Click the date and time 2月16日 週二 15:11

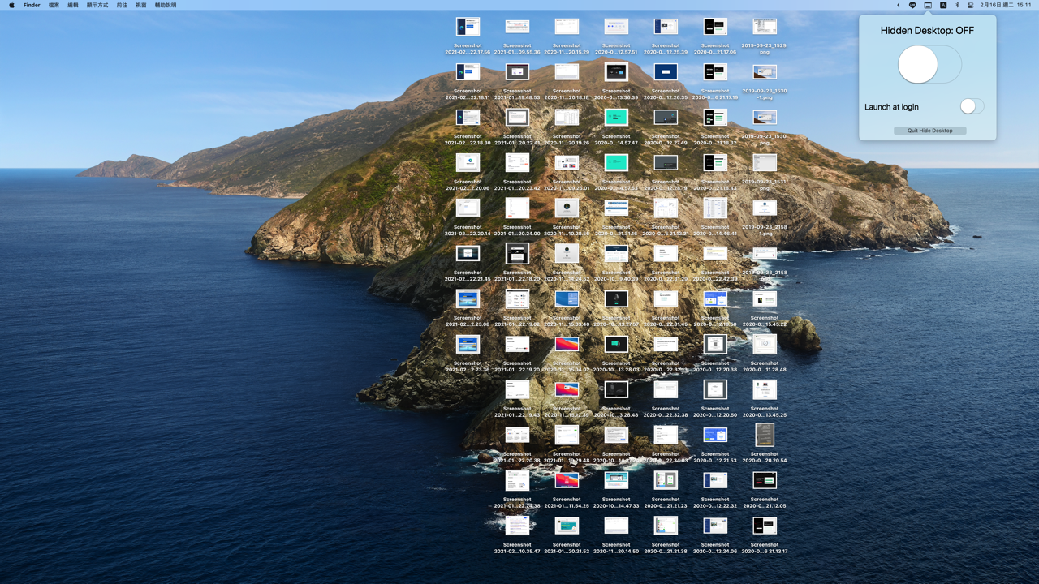pyautogui.click(x=1006, y=5)
